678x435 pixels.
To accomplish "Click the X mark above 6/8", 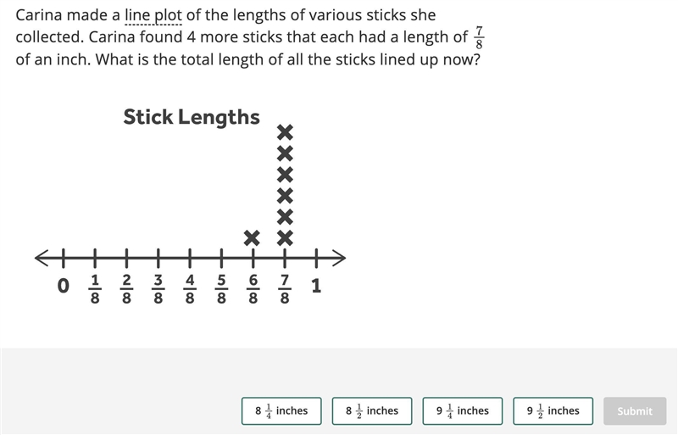I will click(x=252, y=238).
